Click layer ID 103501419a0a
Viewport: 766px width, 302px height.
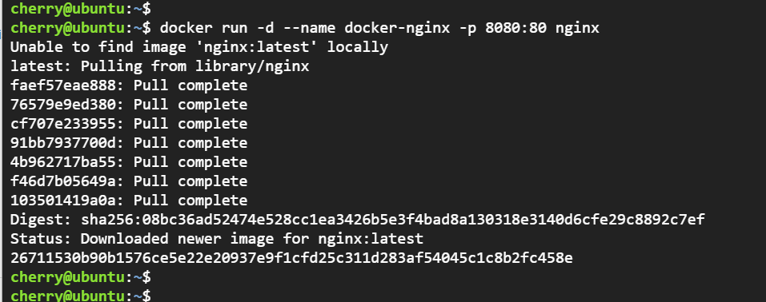(63, 200)
